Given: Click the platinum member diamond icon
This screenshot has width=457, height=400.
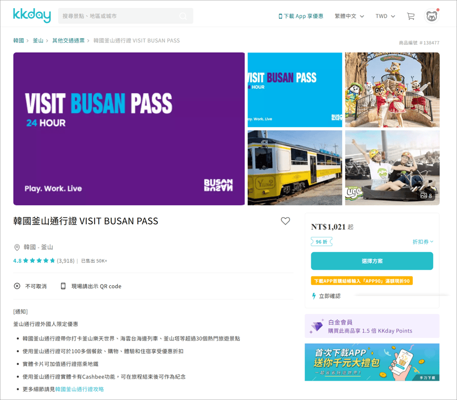Looking at the screenshot, I should (x=317, y=326).
